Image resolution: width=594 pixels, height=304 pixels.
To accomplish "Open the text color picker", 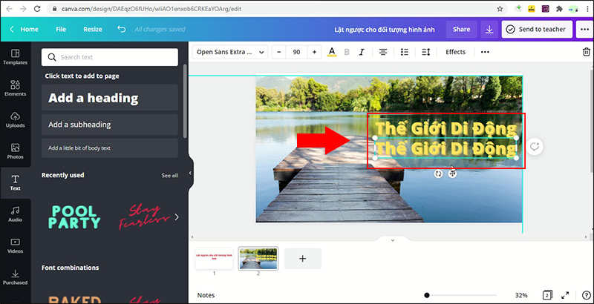I will pos(332,52).
